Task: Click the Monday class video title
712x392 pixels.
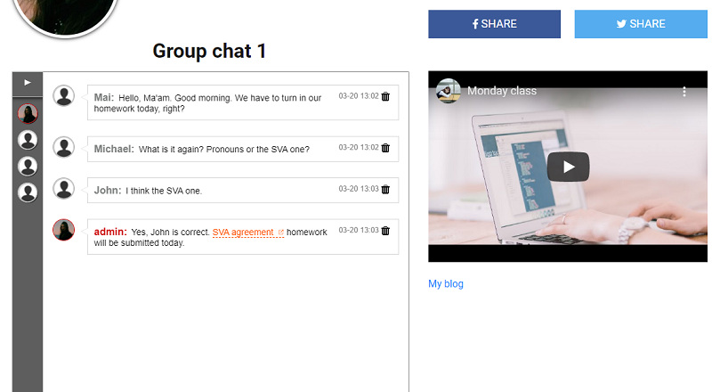Action: coord(502,91)
